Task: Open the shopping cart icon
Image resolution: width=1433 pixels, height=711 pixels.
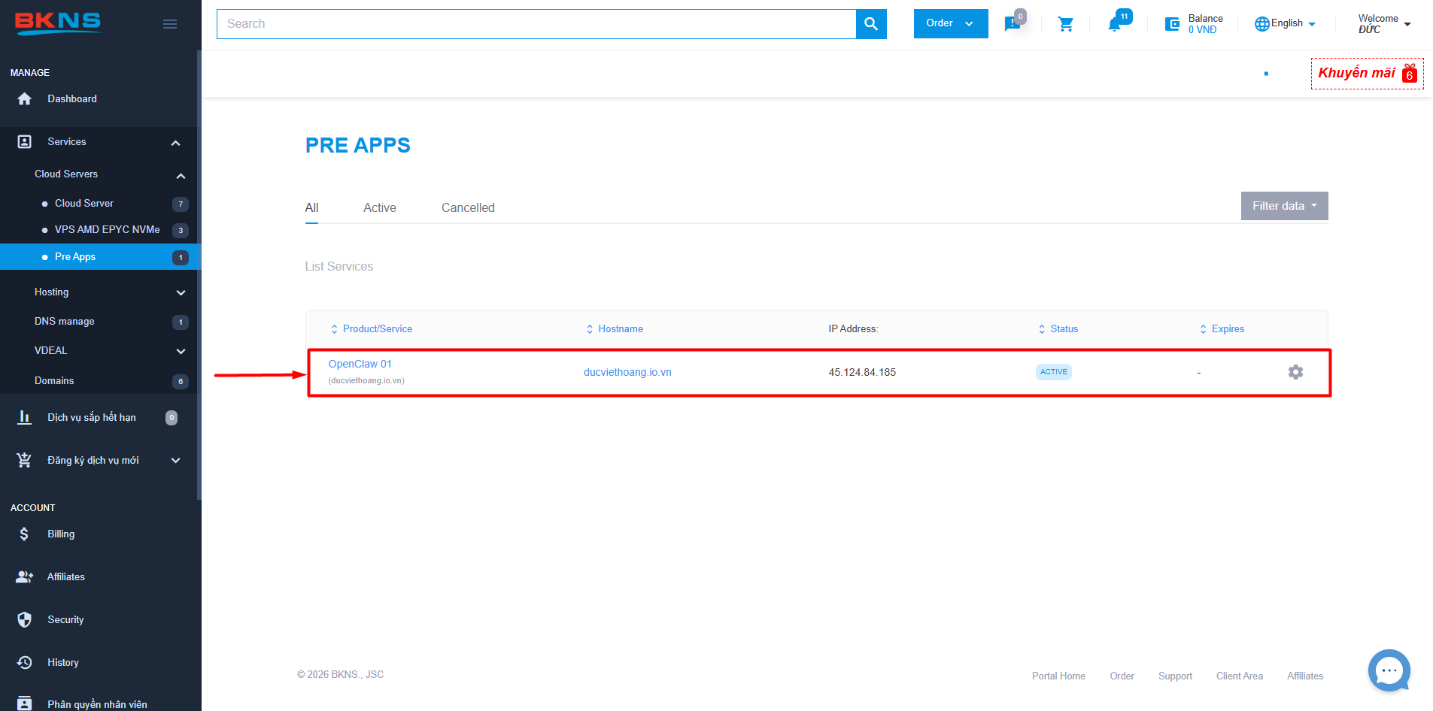Action: click(1066, 24)
